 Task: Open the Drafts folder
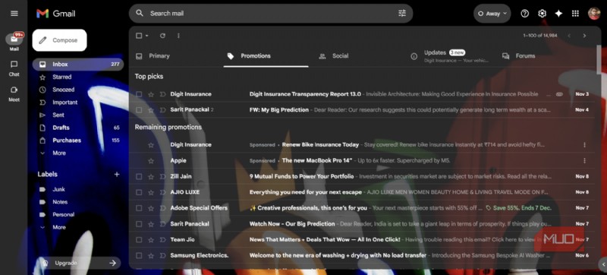(x=78, y=128)
